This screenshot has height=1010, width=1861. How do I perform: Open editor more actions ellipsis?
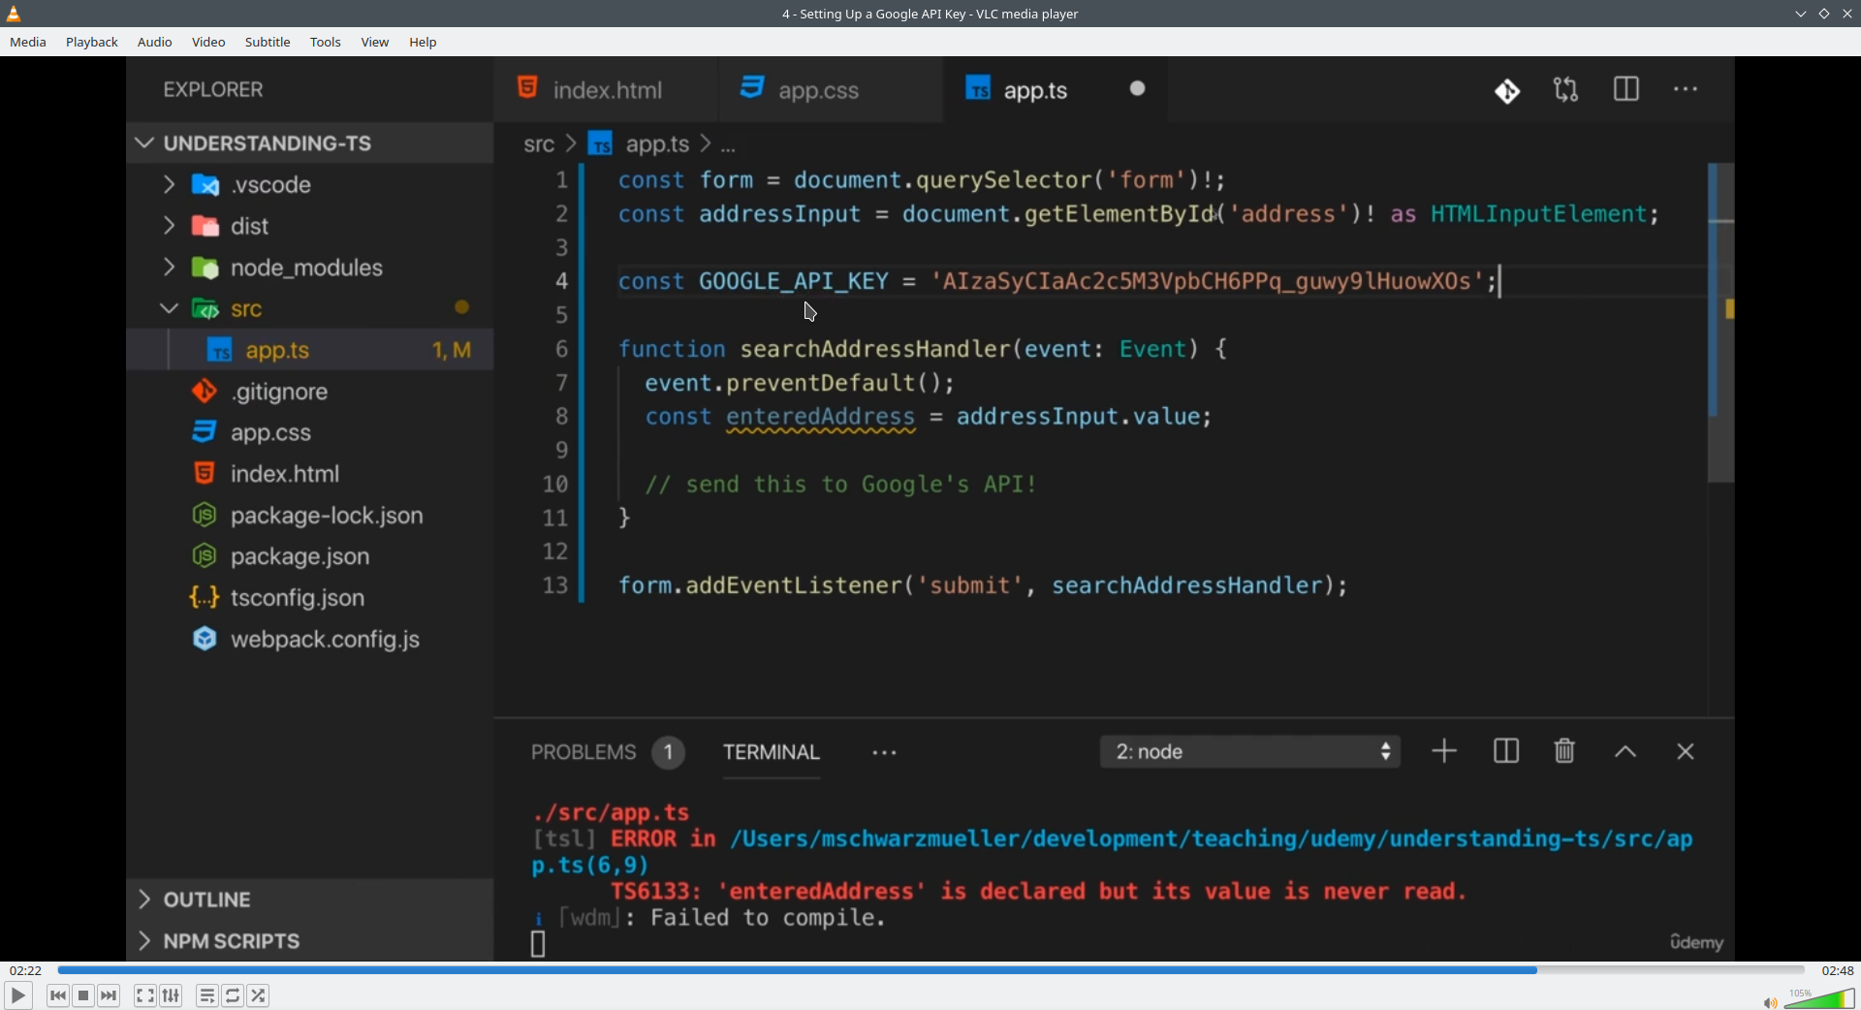tap(1687, 89)
